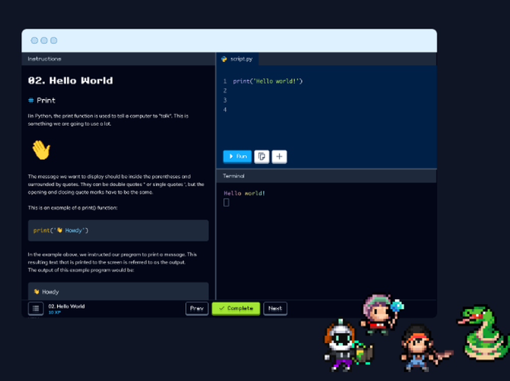The height and width of the screenshot is (381, 510).
Task: Click the '10 XP' label in the footer
Action: pos(55,312)
